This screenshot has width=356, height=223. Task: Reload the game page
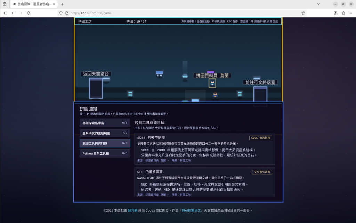click(x=29, y=13)
